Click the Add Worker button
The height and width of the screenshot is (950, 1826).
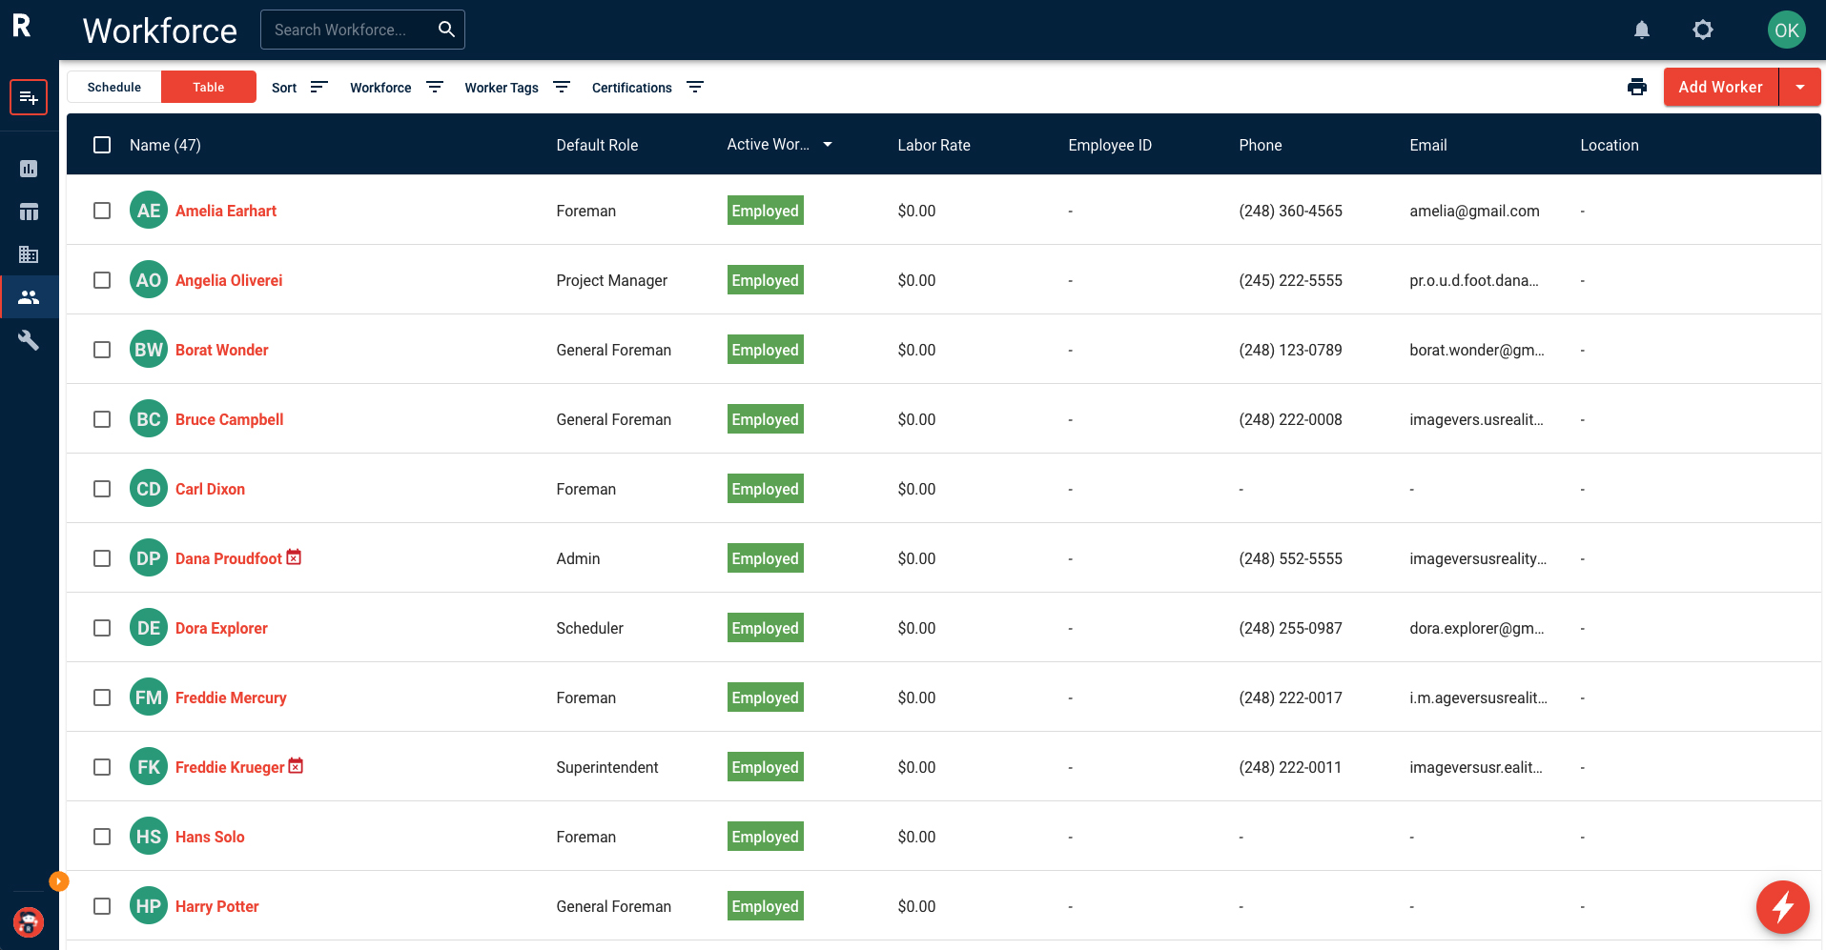pyautogui.click(x=1721, y=87)
